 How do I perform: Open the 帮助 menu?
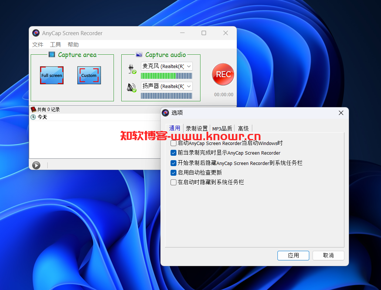73,45
